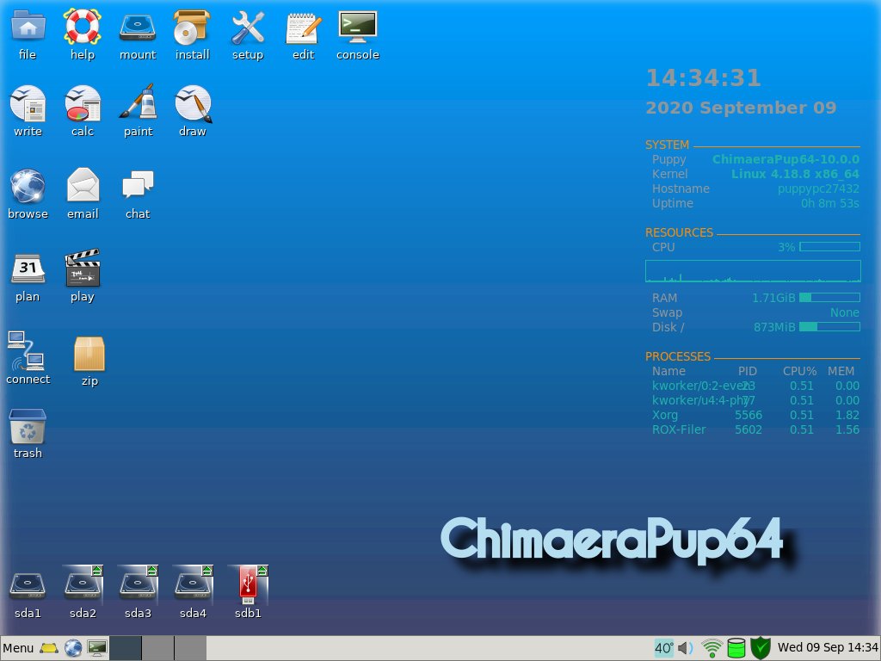Click the hostname value puppypc27432
This screenshot has height=661, width=881.
(x=819, y=188)
